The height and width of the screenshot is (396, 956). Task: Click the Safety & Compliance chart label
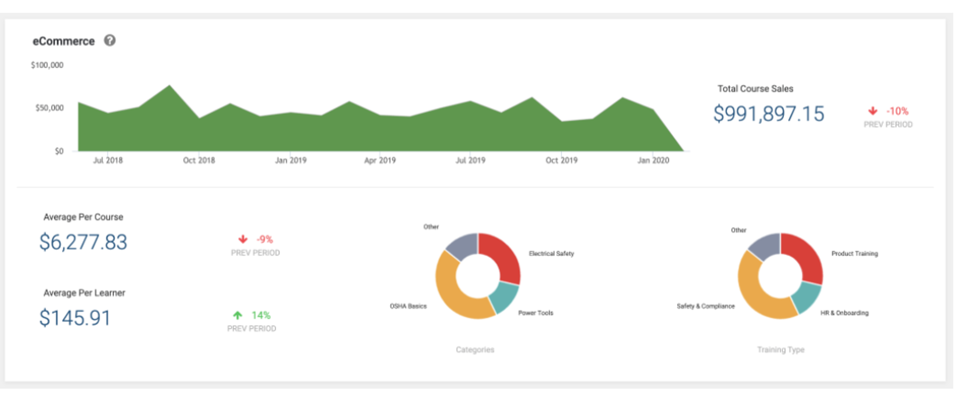[706, 306]
